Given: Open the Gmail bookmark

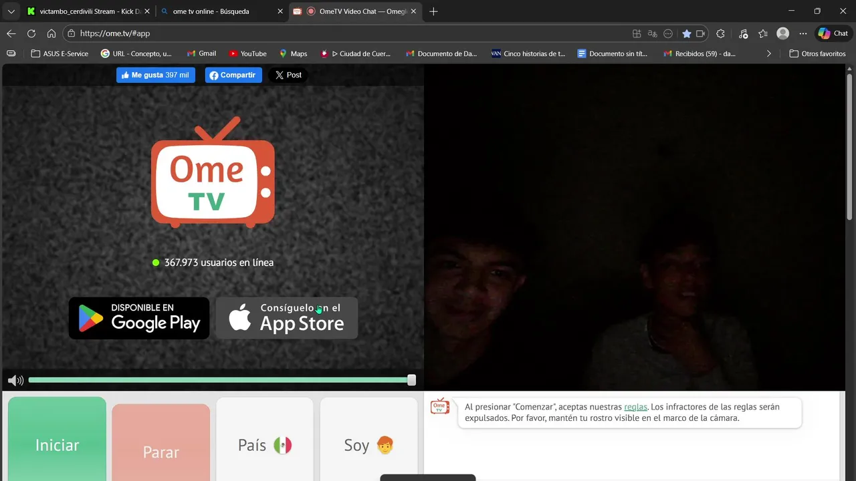Looking at the screenshot, I should (x=201, y=53).
